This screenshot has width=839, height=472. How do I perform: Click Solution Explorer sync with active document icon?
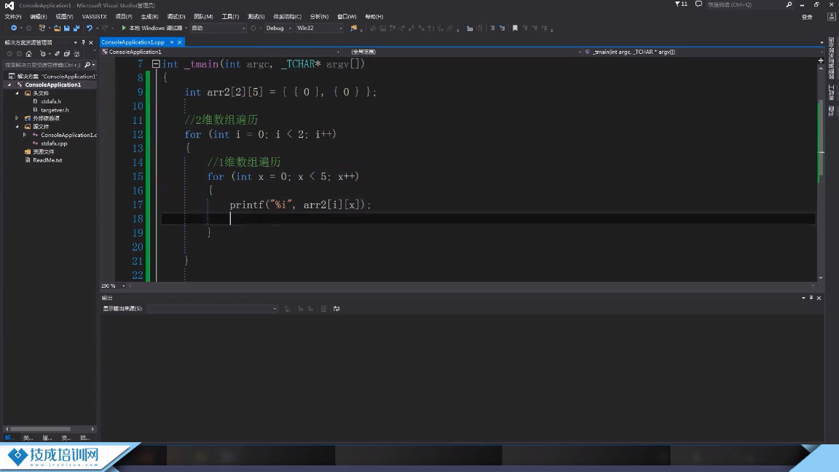tap(58, 53)
